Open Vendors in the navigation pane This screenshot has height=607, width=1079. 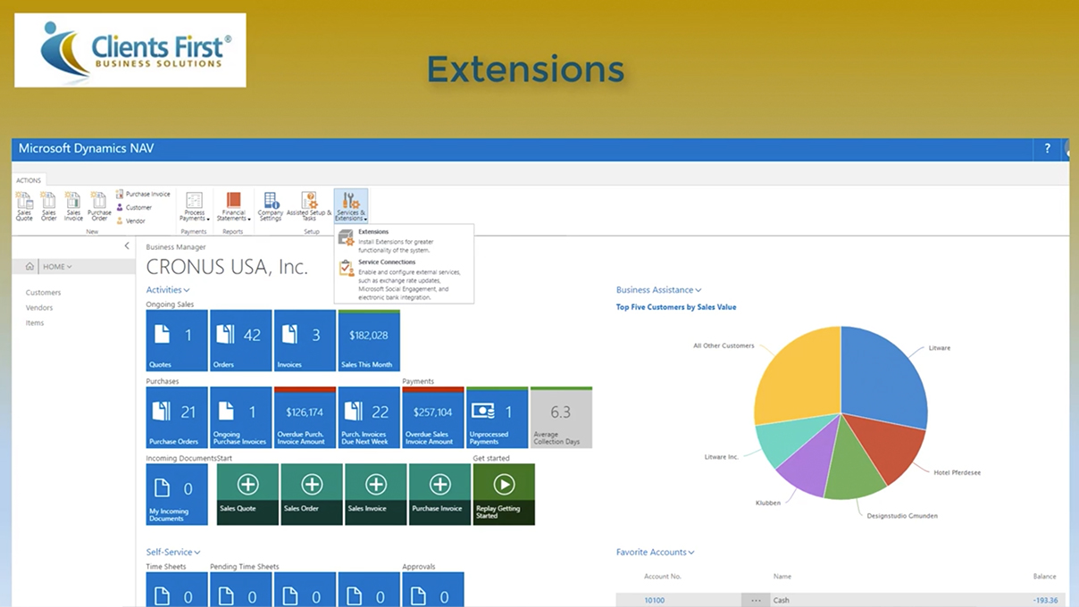[39, 307]
